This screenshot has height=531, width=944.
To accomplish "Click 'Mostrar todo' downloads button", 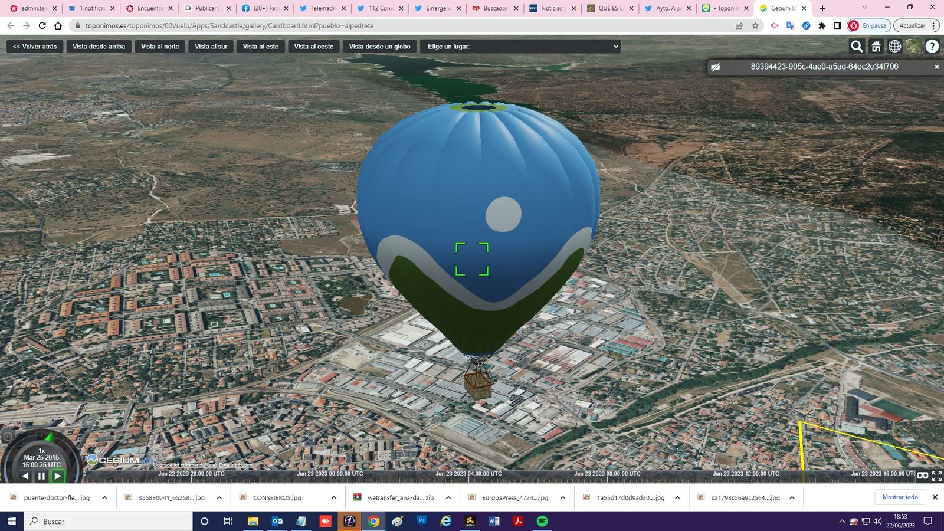I will point(900,497).
